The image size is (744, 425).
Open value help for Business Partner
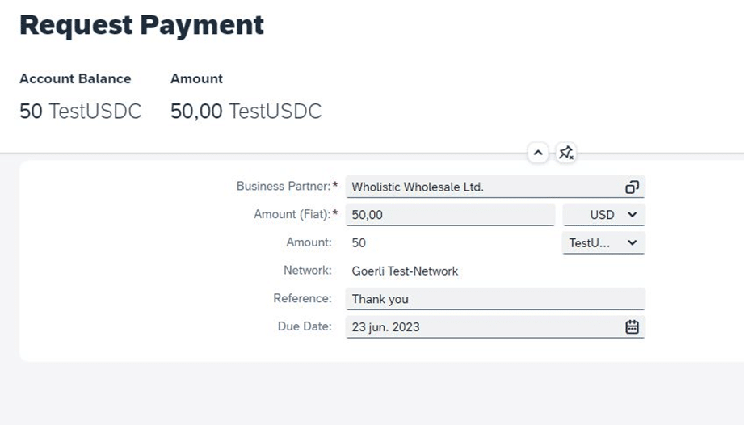[x=632, y=187]
